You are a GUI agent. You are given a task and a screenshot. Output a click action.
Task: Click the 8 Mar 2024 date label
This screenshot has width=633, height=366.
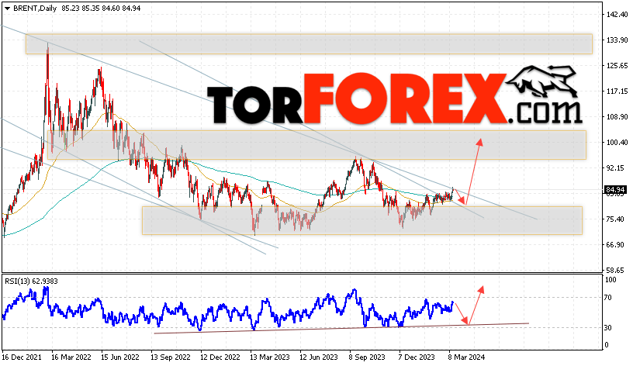point(466,357)
